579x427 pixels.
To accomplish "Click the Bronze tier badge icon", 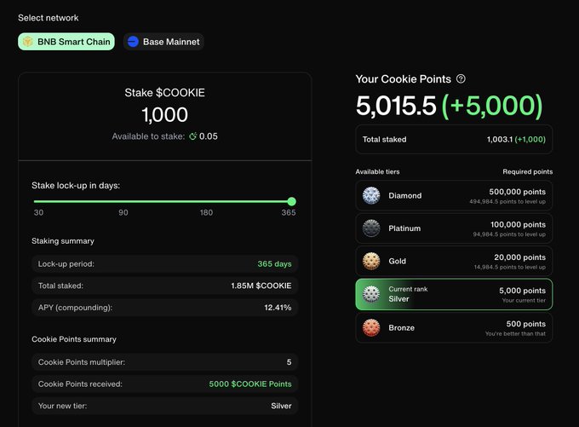I will (370, 328).
